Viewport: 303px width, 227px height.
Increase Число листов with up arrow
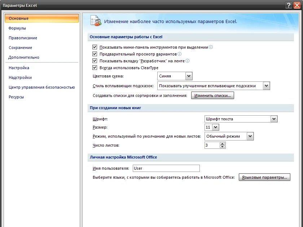(x=223, y=144)
